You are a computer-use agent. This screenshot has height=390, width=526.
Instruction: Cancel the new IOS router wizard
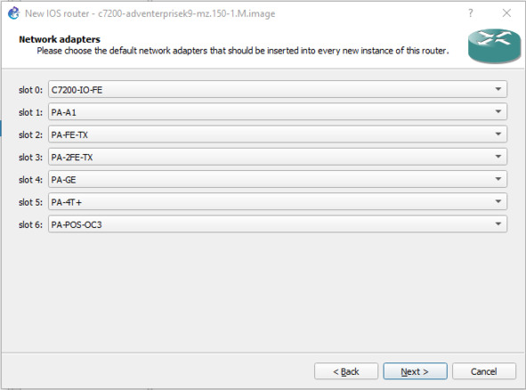click(x=484, y=371)
